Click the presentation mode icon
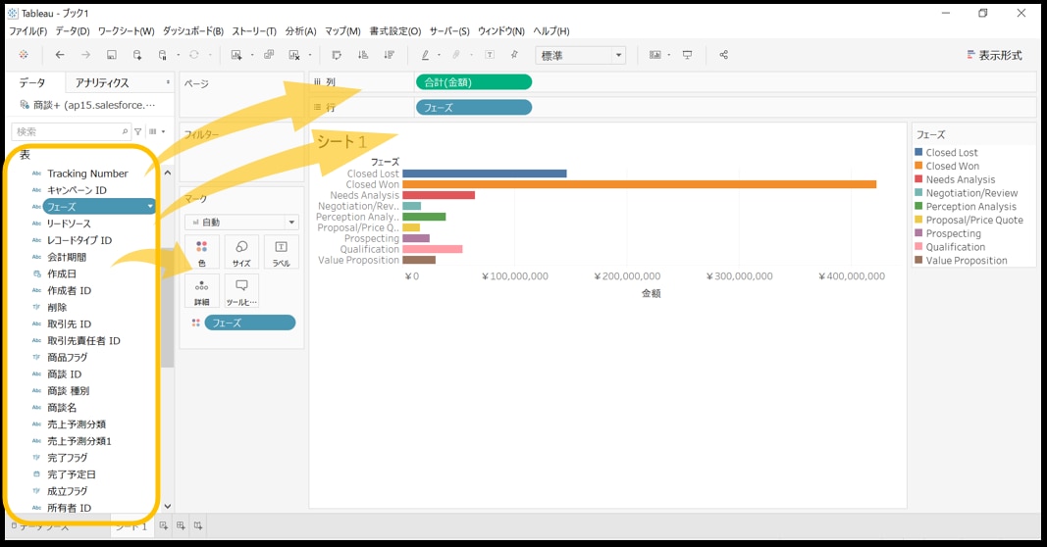This screenshot has width=1047, height=547. coord(687,55)
